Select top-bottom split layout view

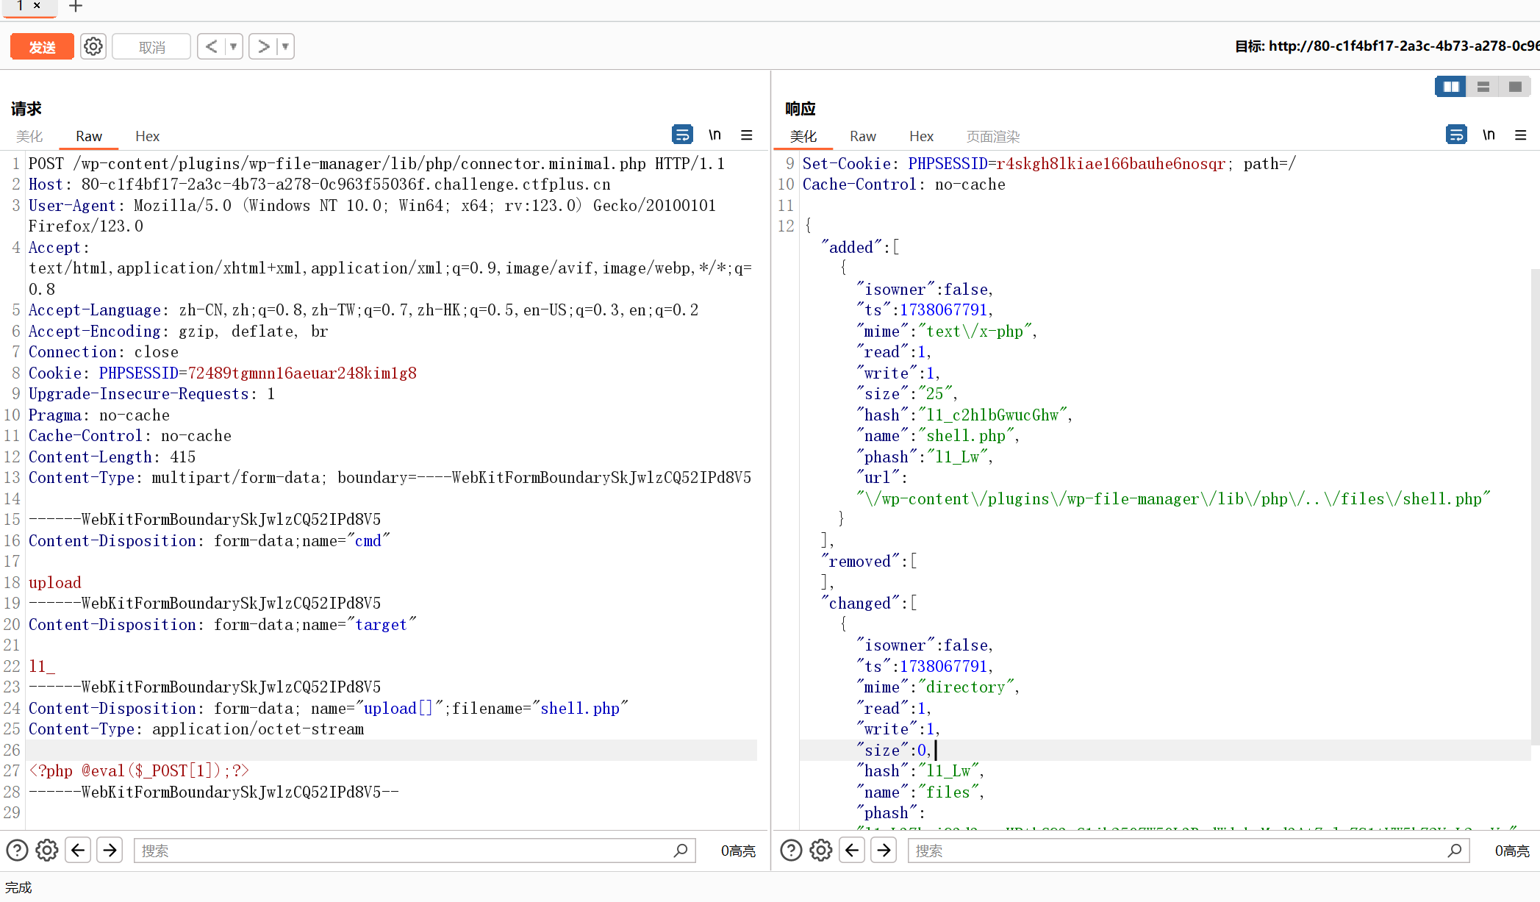click(x=1483, y=87)
